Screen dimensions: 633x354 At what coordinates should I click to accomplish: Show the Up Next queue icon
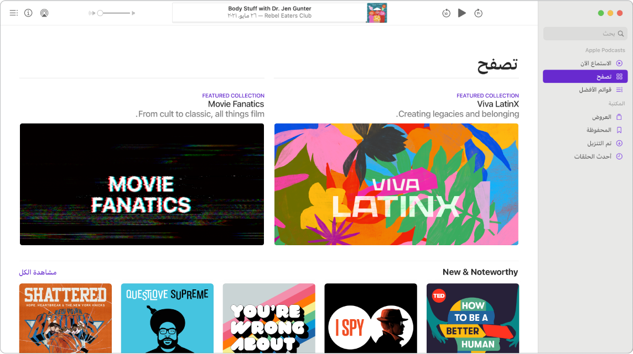13,13
